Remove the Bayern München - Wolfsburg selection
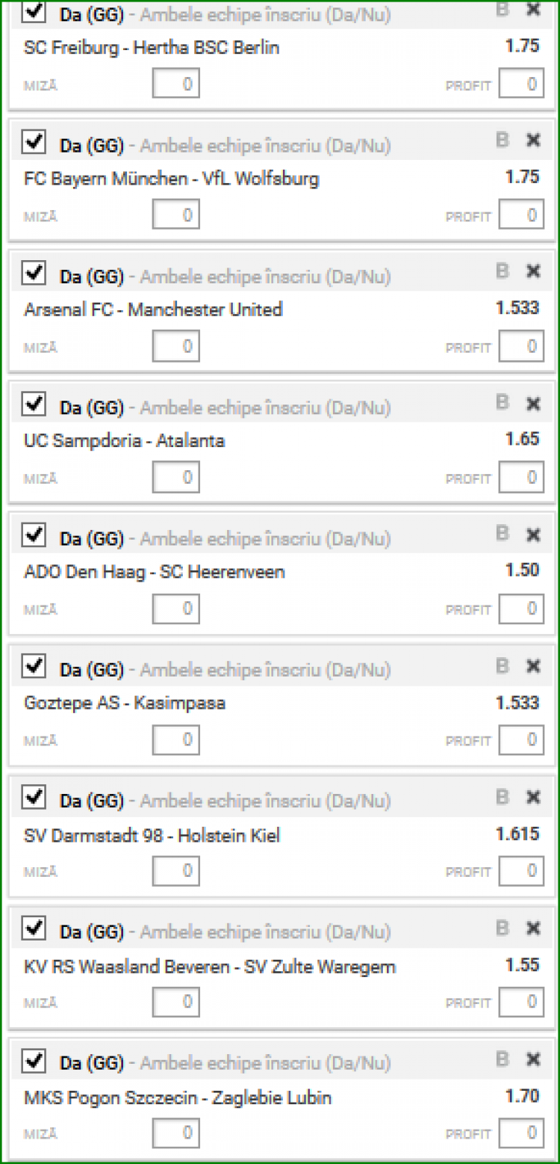The width and height of the screenshot is (560, 1164). pyautogui.click(x=533, y=140)
